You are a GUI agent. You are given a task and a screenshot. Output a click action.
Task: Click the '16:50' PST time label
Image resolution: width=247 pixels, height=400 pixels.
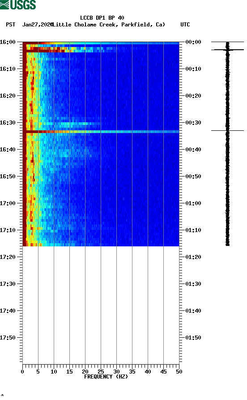[x=8, y=176]
